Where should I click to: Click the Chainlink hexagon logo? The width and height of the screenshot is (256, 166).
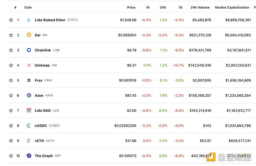tap(29, 50)
